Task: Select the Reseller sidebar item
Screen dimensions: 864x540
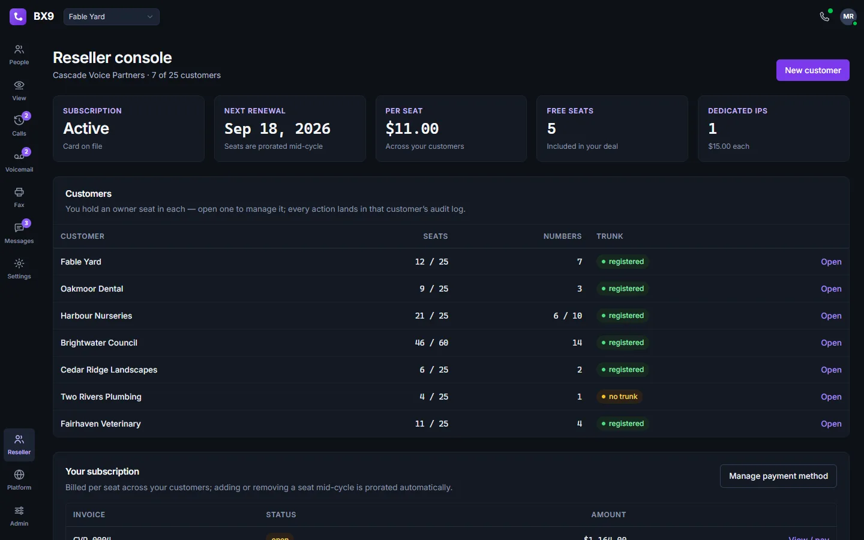Action: [19, 445]
